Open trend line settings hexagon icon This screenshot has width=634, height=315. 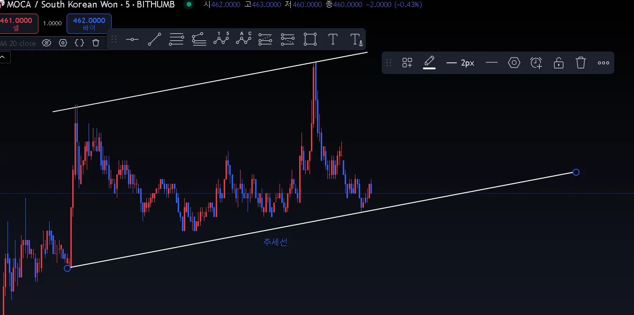(x=514, y=63)
